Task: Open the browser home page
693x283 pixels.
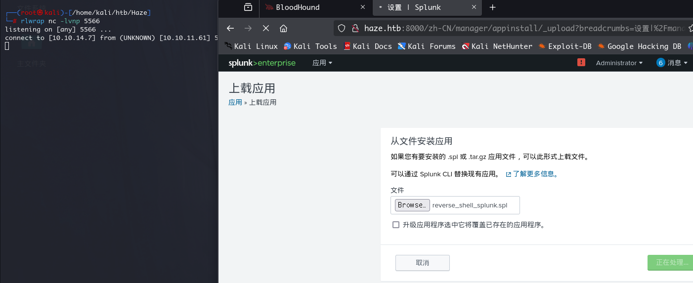Action: 283,28
